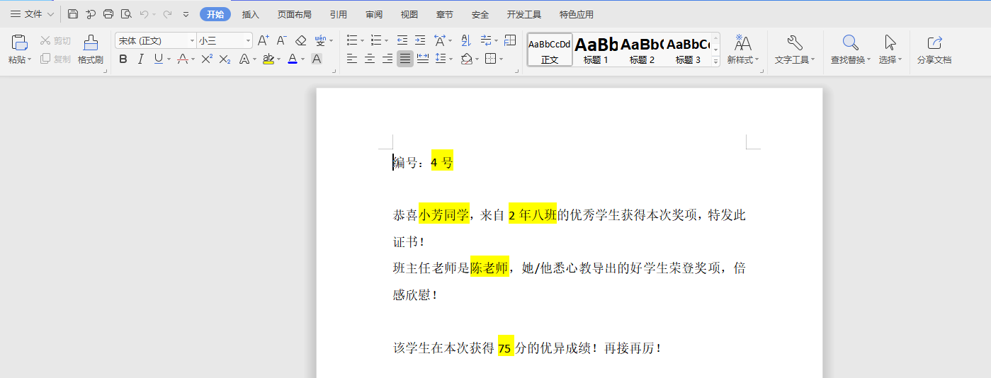The height and width of the screenshot is (378, 991).
Task: Select the 正文 style
Action: point(550,50)
